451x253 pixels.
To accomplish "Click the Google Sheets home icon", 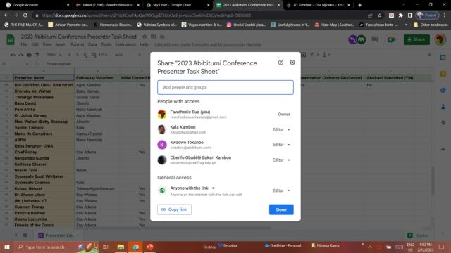I will click(11, 39).
